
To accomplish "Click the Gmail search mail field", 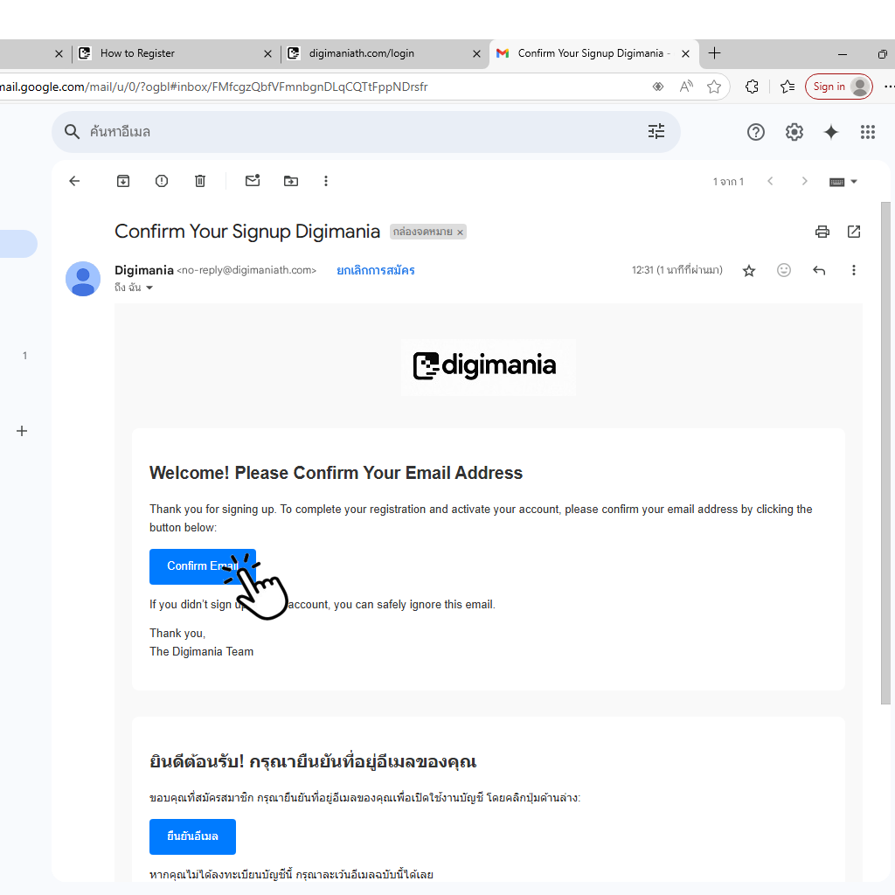I will [350, 132].
